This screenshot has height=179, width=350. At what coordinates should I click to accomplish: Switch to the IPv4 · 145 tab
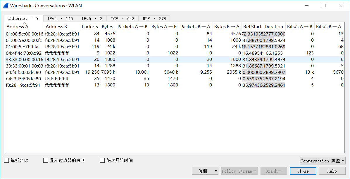pyautogui.click(x=60, y=19)
